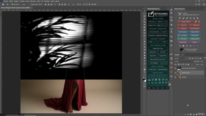Click the Via Gaussian Blur button
This screenshot has width=206, height=116.
point(154,32)
